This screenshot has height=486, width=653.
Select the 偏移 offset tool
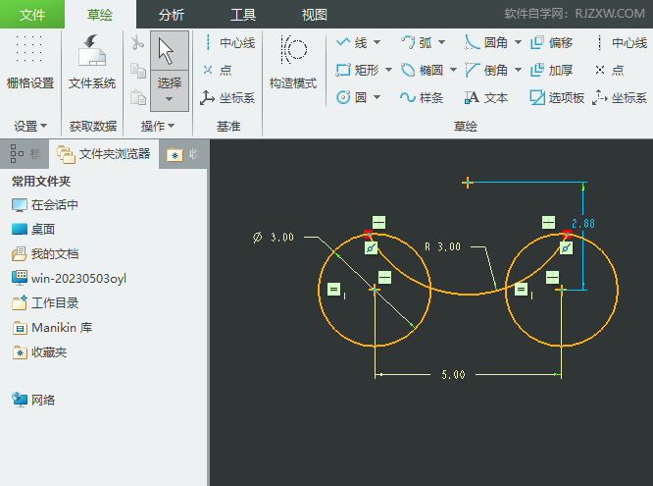click(551, 42)
